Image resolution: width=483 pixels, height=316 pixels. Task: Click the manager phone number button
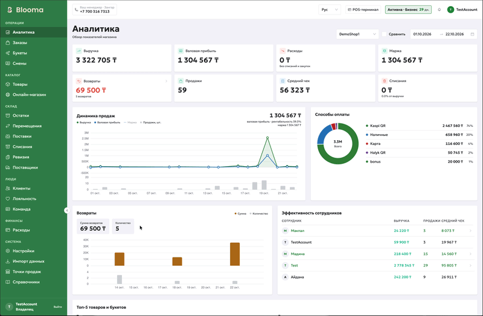(x=95, y=10)
